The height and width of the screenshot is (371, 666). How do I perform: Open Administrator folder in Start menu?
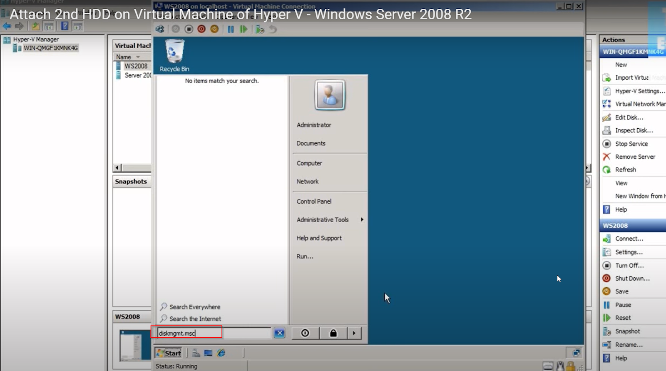tap(314, 125)
